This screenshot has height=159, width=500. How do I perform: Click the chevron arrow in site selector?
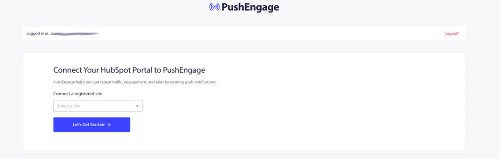point(137,106)
